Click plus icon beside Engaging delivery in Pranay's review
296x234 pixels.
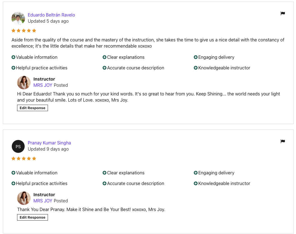(196, 173)
